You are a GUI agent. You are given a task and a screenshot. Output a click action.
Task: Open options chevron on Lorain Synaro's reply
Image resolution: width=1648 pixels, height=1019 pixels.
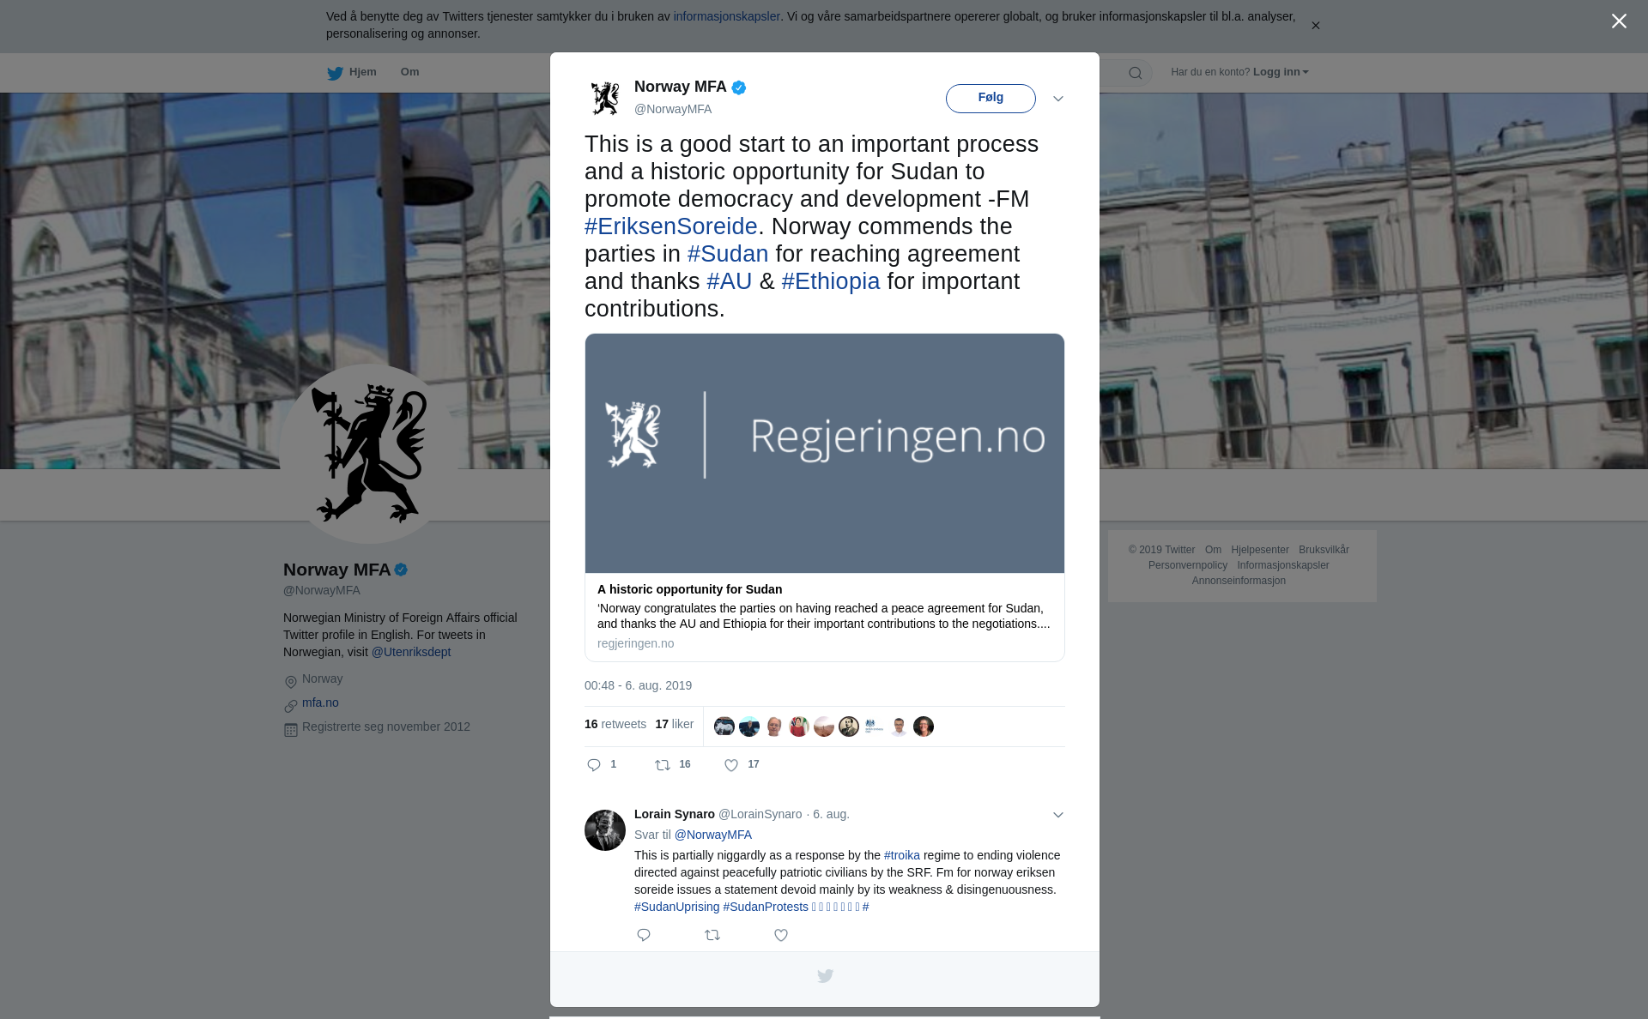coord(1058,815)
